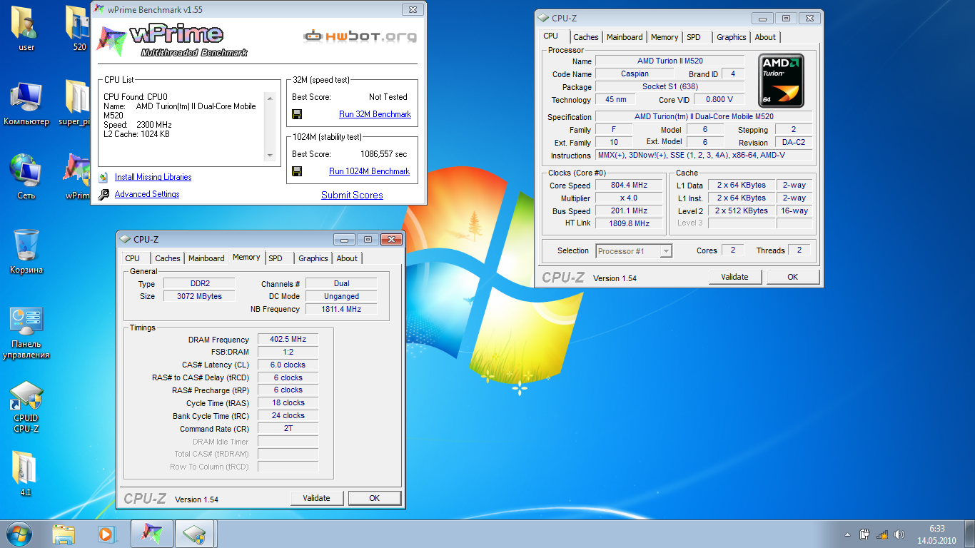Screen dimensions: 975x548
Task: Click the AMD Turion 64 processor logo
Action: click(781, 81)
